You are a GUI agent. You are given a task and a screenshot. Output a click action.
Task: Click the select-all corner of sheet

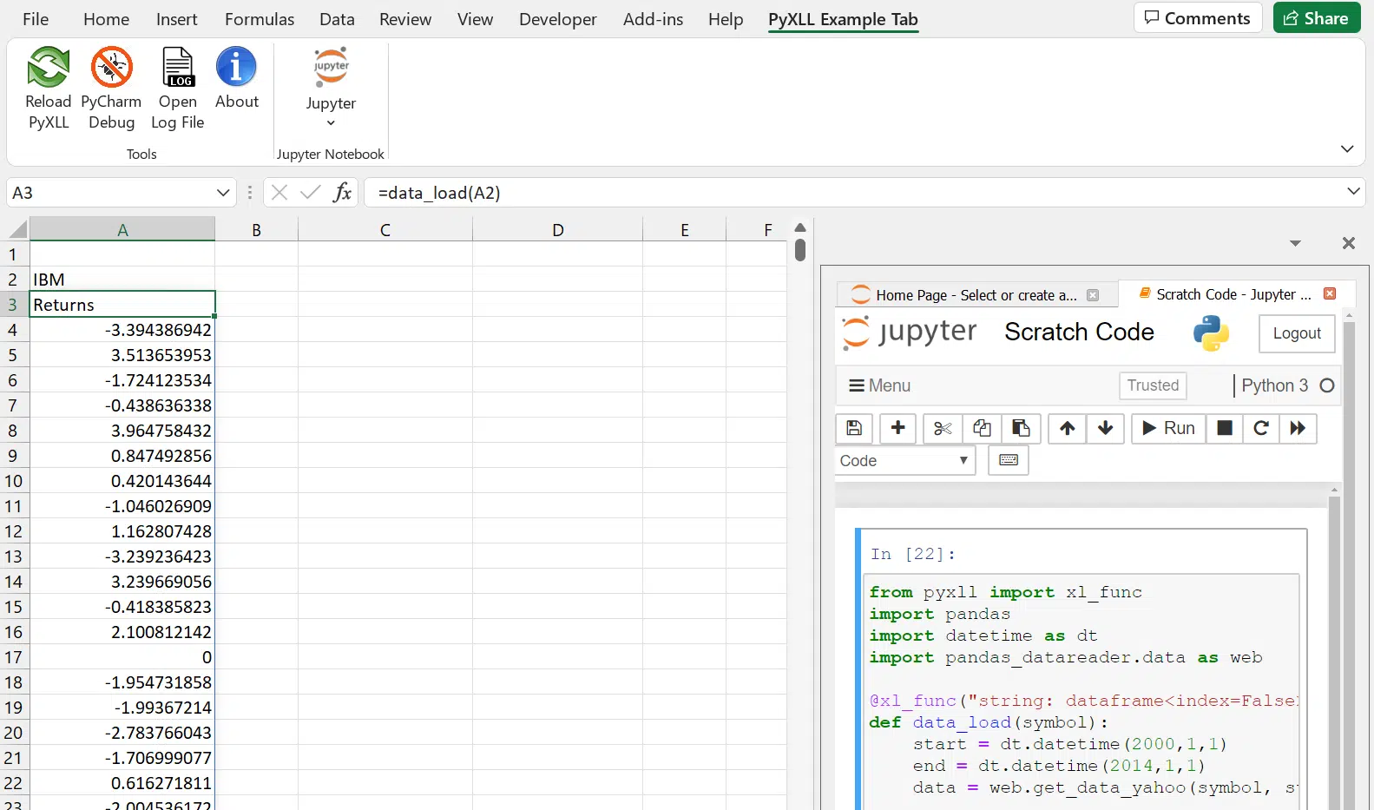tap(17, 229)
